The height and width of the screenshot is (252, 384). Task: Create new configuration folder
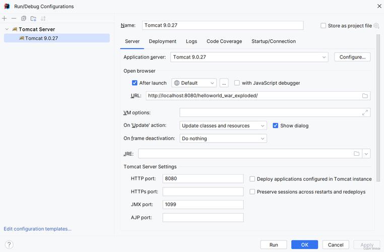pos(33,18)
